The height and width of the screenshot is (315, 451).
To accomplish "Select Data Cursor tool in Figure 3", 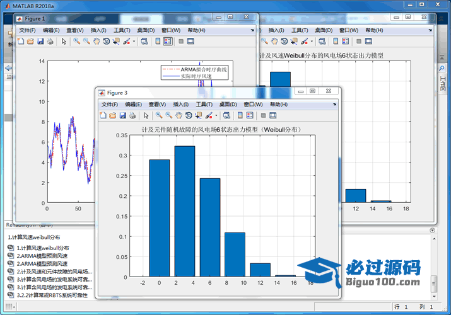I will [199, 115].
